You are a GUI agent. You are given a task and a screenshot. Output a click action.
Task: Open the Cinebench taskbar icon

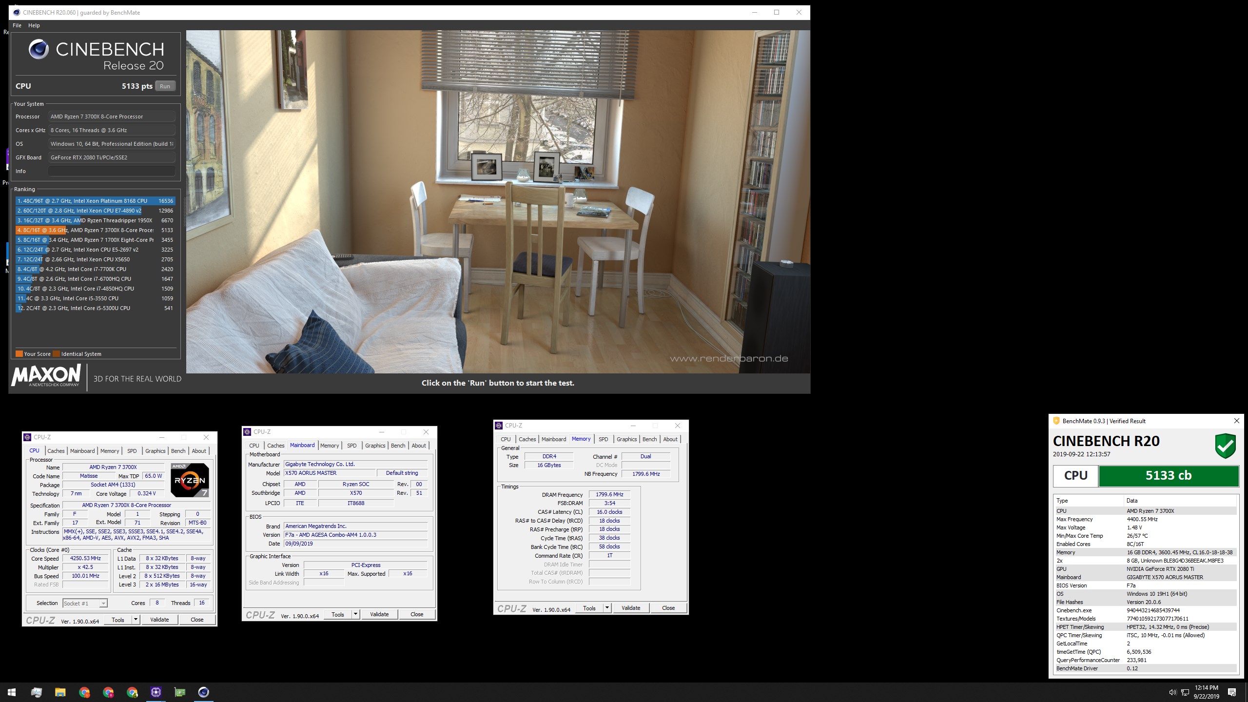pos(204,692)
